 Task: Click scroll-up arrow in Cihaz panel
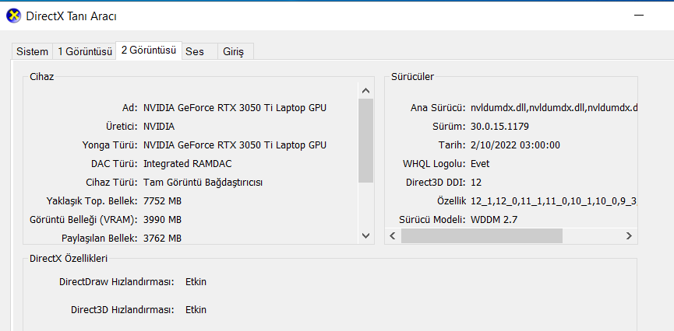tap(366, 89)
